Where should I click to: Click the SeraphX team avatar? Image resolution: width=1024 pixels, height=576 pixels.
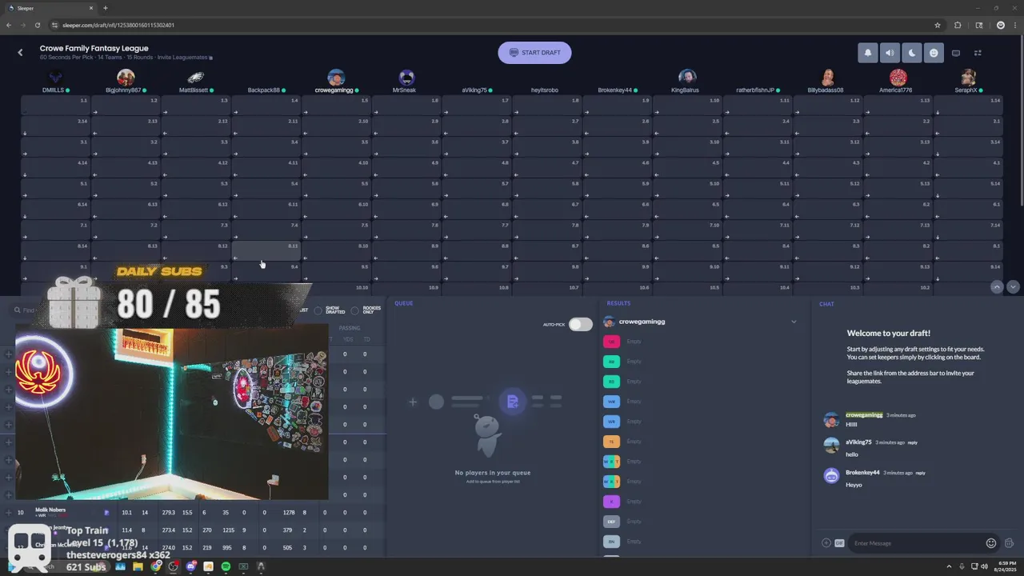click(968, 78)
